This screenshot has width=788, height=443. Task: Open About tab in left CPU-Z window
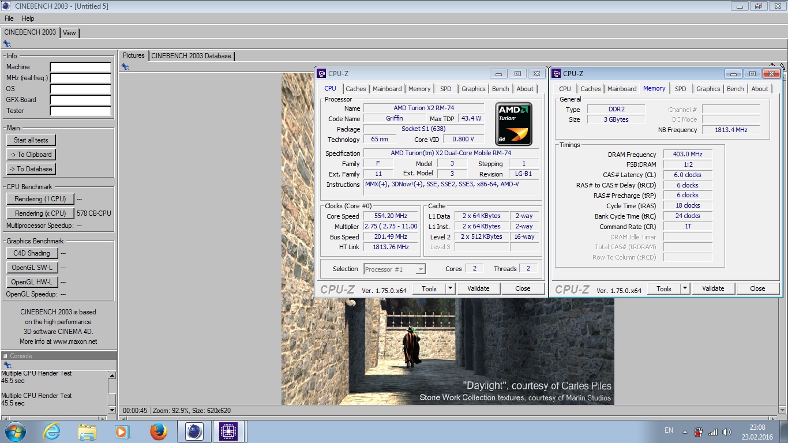point(525,89)
